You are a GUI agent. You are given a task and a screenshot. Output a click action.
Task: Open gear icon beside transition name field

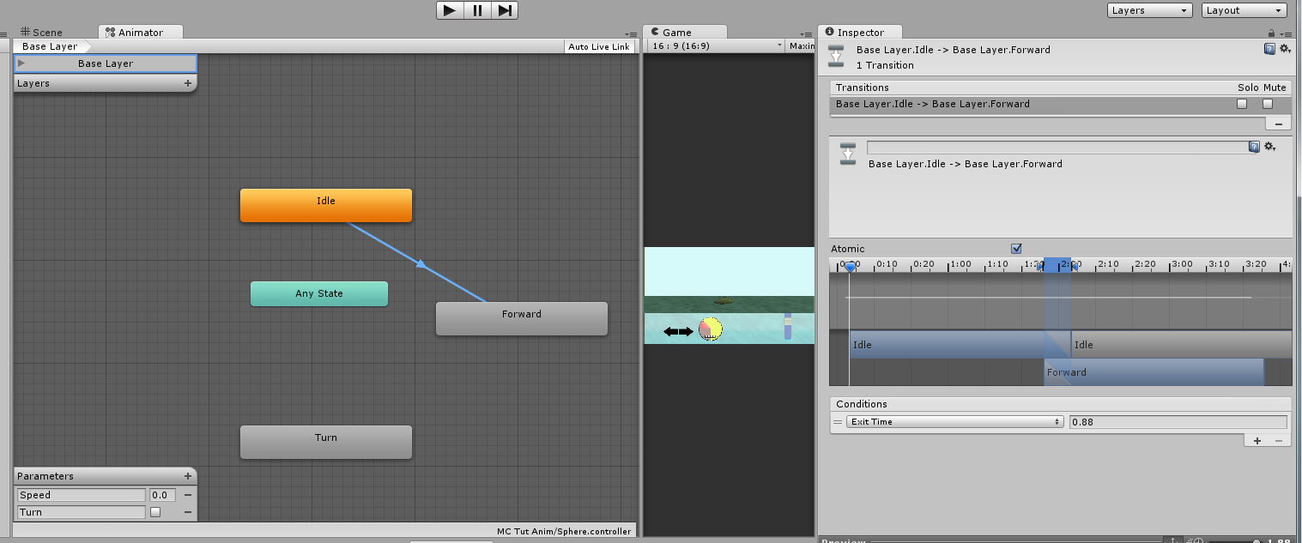click(1270, 148)
